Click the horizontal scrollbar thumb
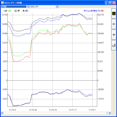 [107, 113]
